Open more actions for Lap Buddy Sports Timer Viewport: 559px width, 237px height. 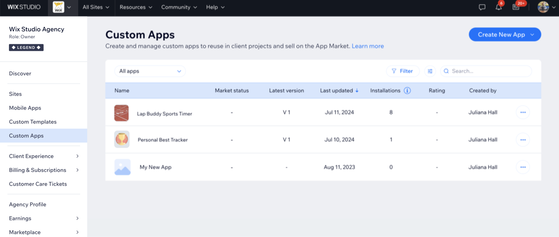pos(523,112)
